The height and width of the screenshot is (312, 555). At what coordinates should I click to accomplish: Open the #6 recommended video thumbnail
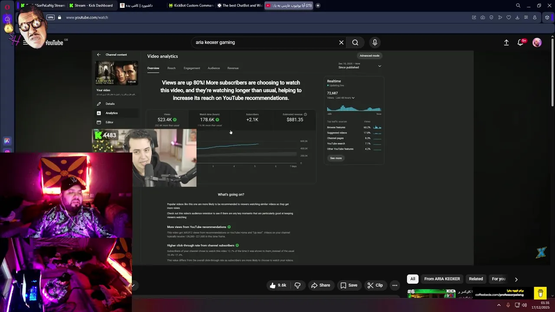click(x=432, y=293)
